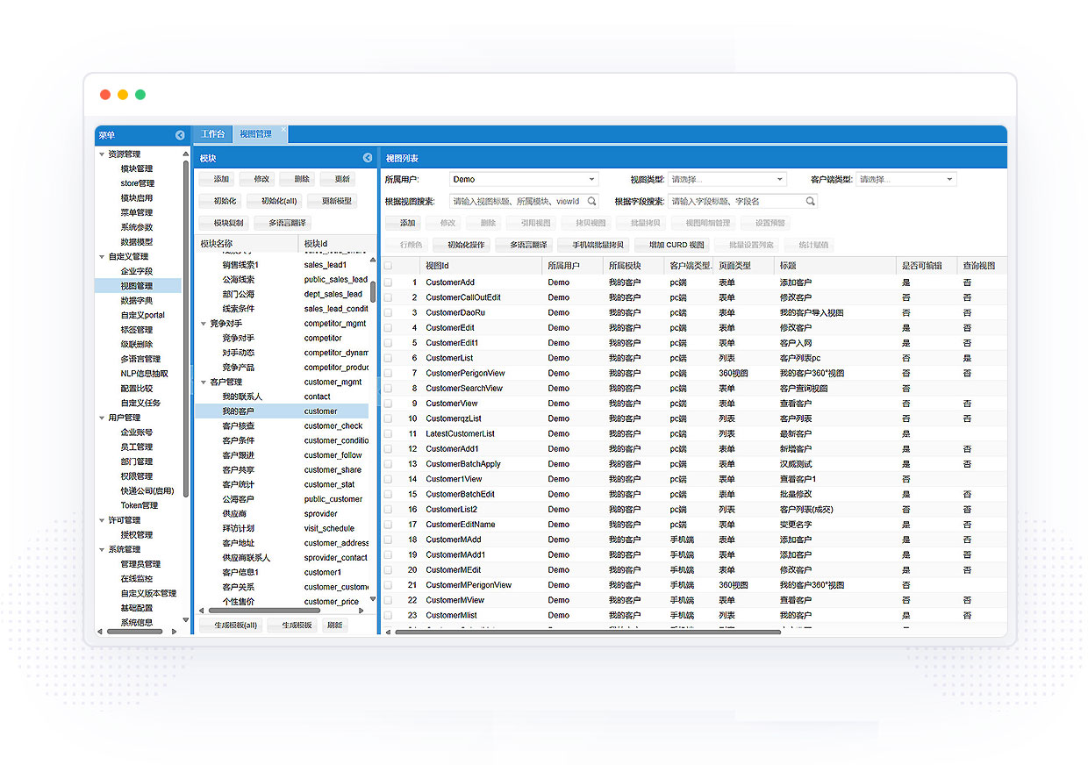Check the box for row CustomerMAdd
The width and height of the screenshot is (1088, 772).
[x=388, y=540]
